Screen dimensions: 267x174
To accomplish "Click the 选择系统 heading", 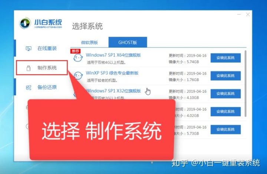I will click(x=88, y=26).
